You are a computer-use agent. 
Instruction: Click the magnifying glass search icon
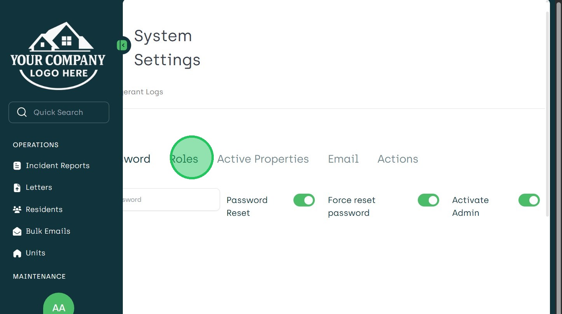tap(22, 112)
